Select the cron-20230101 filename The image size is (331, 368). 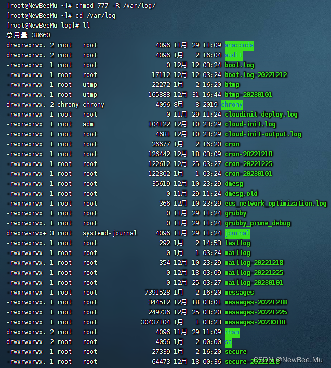click(248, 174)
